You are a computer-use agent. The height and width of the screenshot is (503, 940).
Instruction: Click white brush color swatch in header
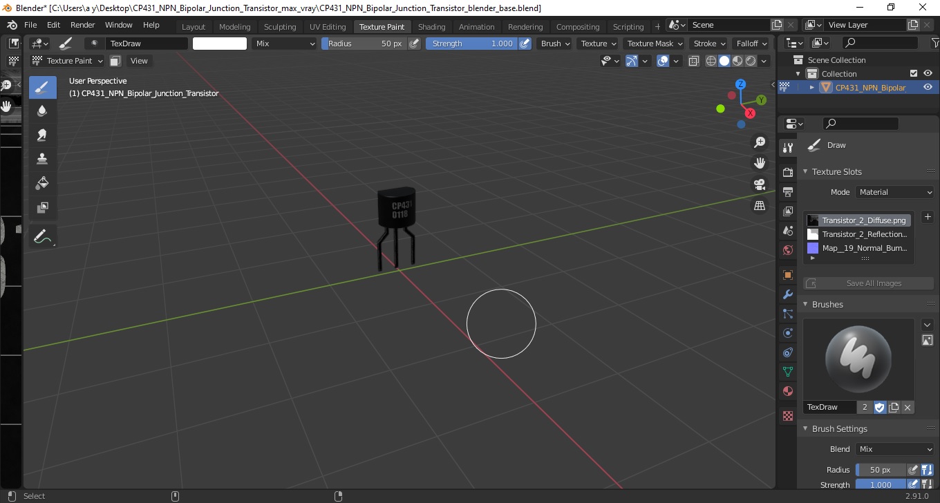[220, 44]
